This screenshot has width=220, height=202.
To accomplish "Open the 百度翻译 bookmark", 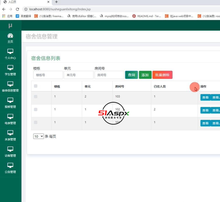I will click(23, 16).
